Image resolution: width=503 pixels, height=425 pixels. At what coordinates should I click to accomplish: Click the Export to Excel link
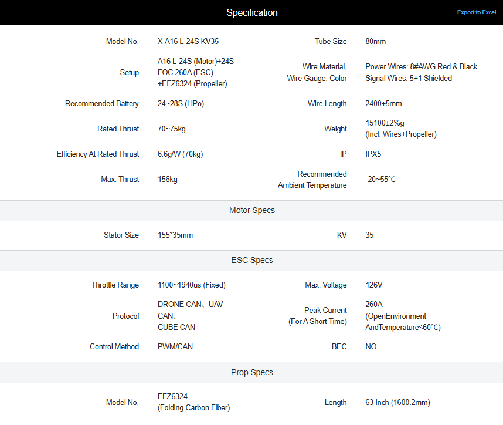click(477, 12)
